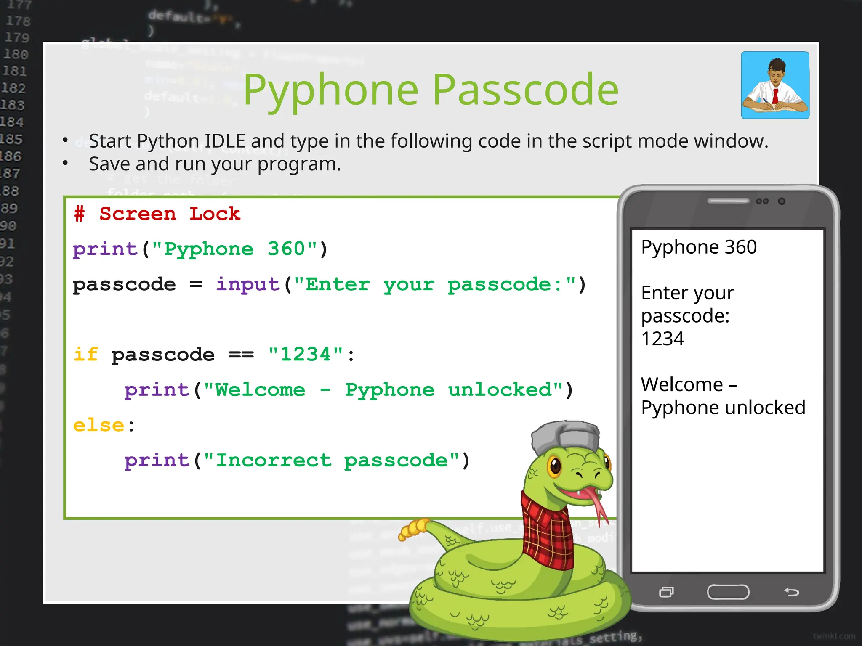The height and width of the screenshot is (646, 862).
Task: Click the print("Pyphone 360") code line
Action: (x=200, y=249)
